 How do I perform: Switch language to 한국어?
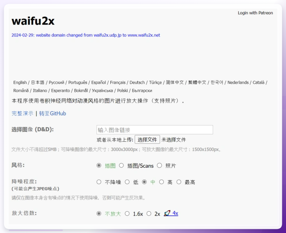217,83
